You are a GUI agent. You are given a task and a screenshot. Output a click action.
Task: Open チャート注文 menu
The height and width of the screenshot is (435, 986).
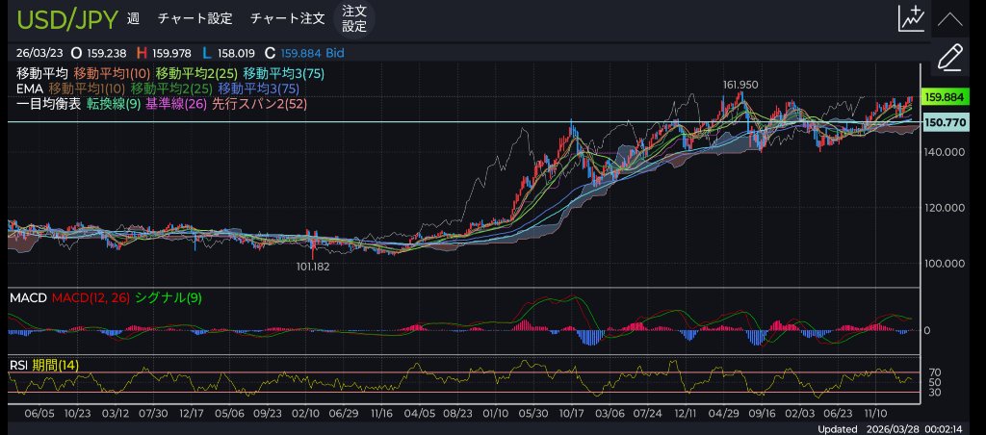[287, 18]
